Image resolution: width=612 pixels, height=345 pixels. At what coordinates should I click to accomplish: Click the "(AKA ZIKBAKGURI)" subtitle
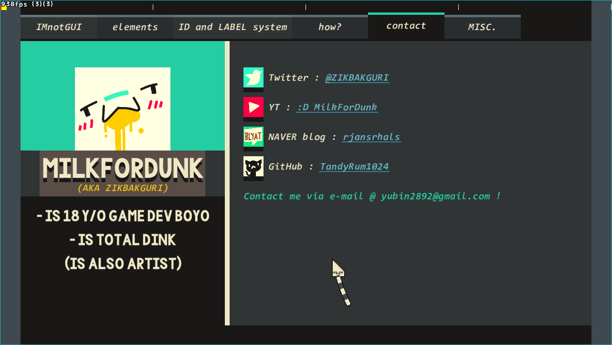(x=123, y=188)
